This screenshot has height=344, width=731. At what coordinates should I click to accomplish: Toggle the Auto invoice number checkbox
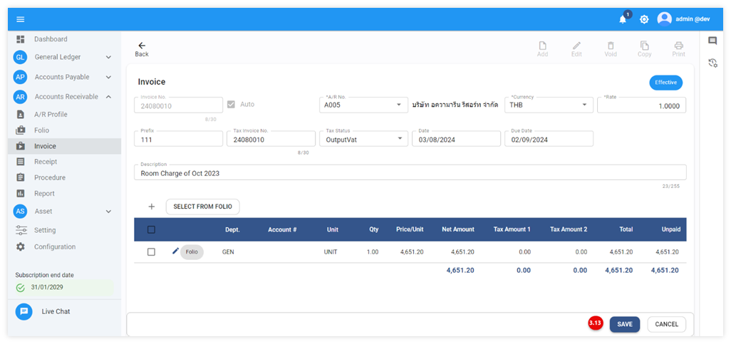point(231,105)
